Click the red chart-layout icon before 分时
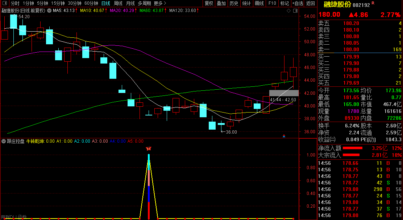 (5, 3)
